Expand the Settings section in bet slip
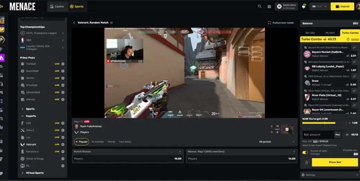The width and height of the screenshot is (360, 181). tap(329, 175)
